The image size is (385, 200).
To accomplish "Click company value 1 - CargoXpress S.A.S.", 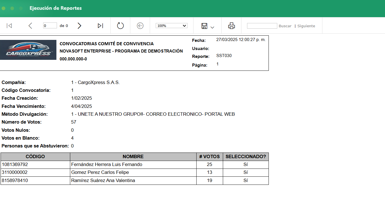I will click(96, 83).
